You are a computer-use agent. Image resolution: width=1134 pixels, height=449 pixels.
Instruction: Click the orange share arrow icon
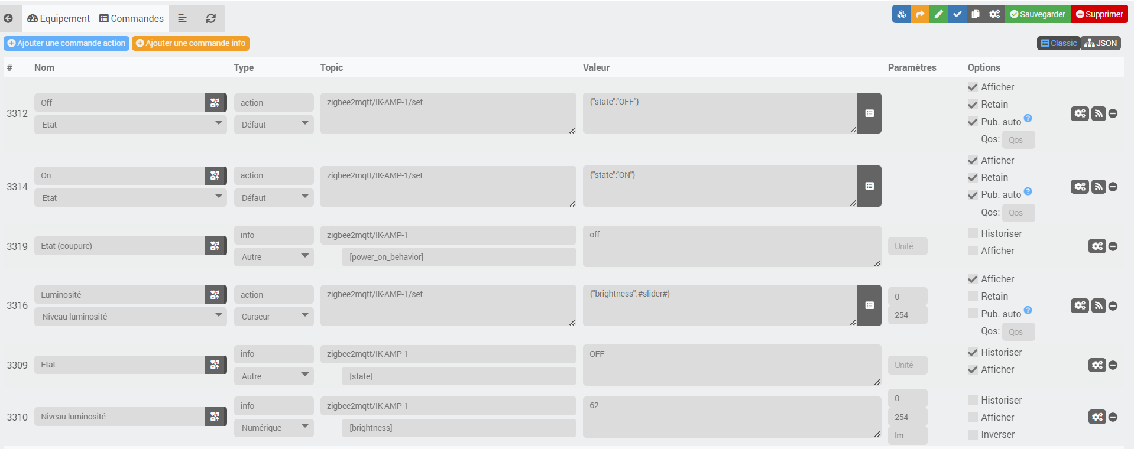(x=919, y=14)
